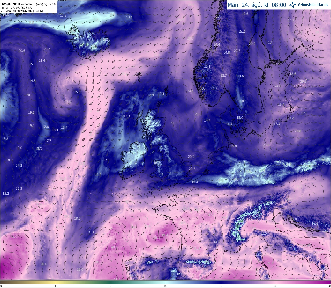Image resolution: width=331 pixels, height=288 pixels.
Task: Click the 15 label on the color bar
Action: [221, 286]
